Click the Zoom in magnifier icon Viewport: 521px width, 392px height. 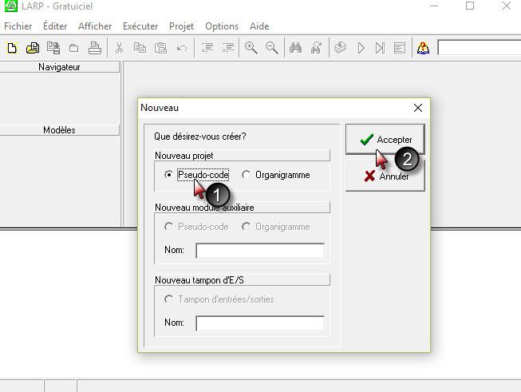point(251,48)
